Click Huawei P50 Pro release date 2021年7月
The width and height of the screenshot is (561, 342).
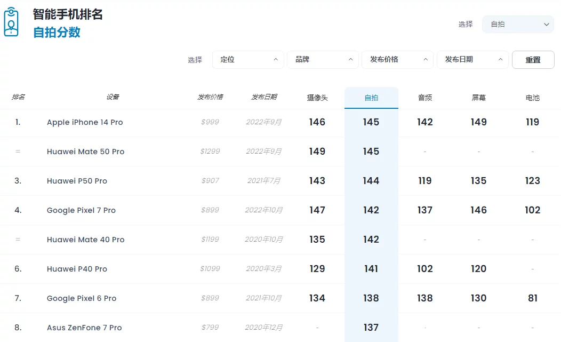click(264, 181)
